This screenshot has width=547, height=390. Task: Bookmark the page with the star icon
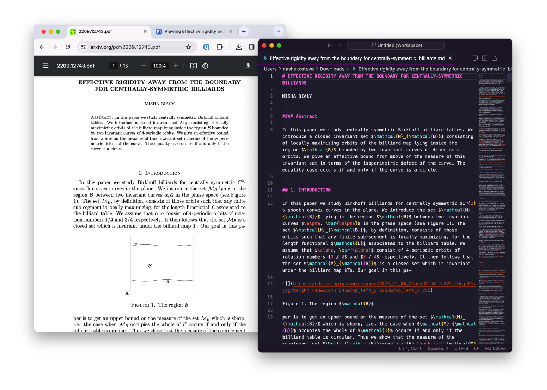tap(188, 47)
